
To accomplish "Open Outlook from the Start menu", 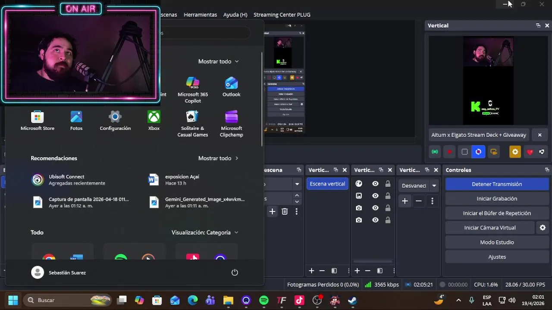I will (232, 87).
